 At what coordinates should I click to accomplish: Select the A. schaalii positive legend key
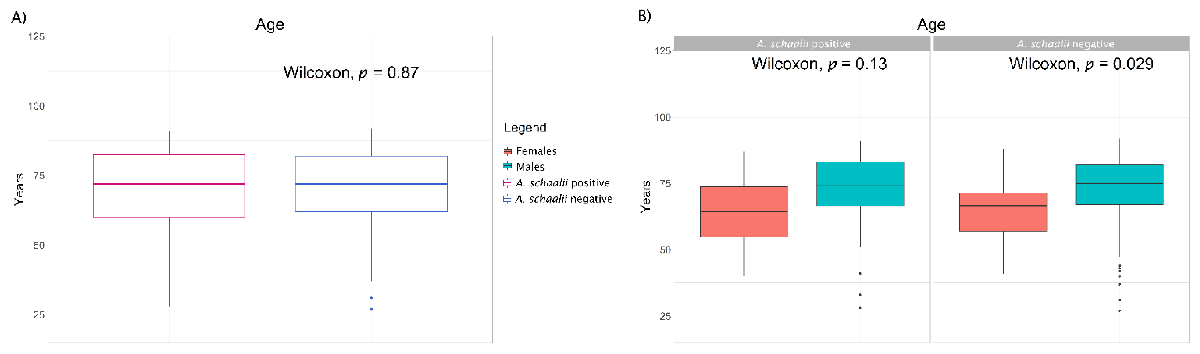(x=507, y=183)
